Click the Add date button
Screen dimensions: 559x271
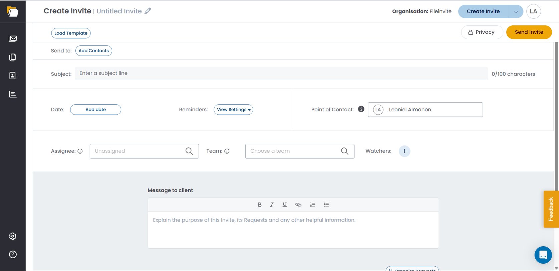tap(95, 110)
